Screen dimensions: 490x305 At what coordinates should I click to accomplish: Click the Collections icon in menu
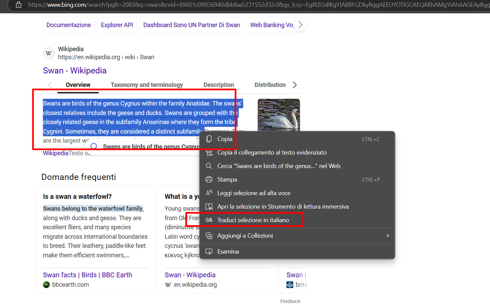tap(209, 236)
